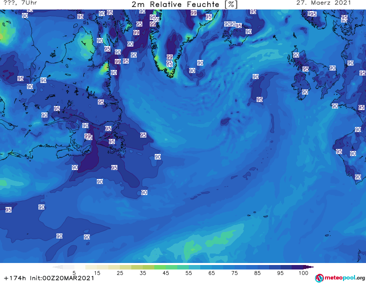Click the overlapping '995' contour label on the map
The height and width of the screenshot is (283, 366).
click(x=312, y=14)
